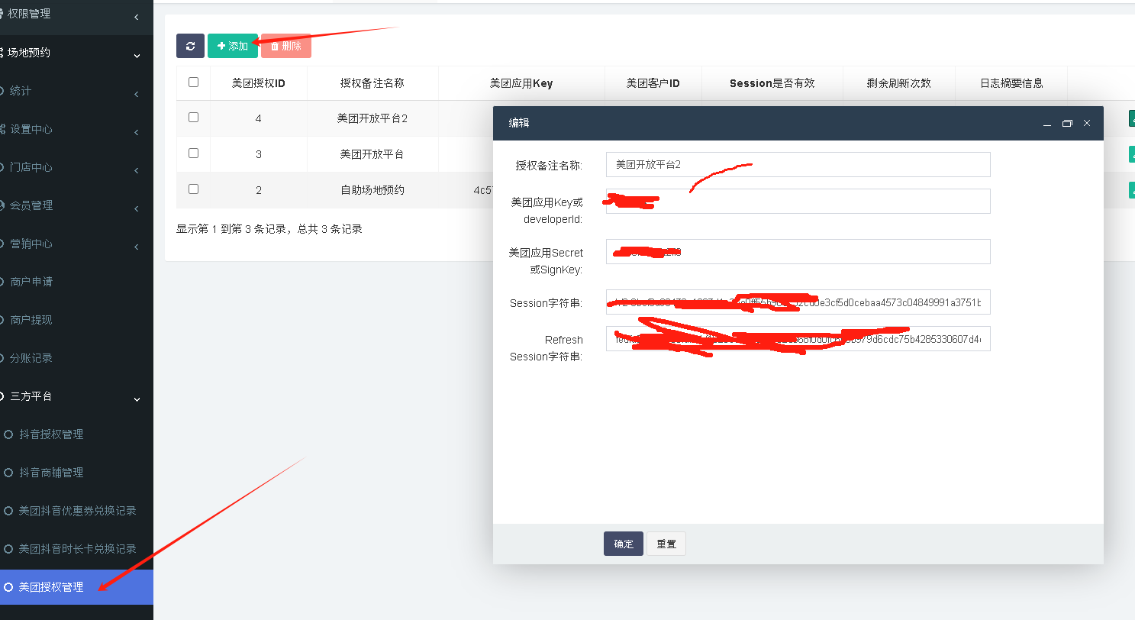Select 美团授权管理 in the sidebar
This screenshot has width=1135, height=620.
(76, 587)
